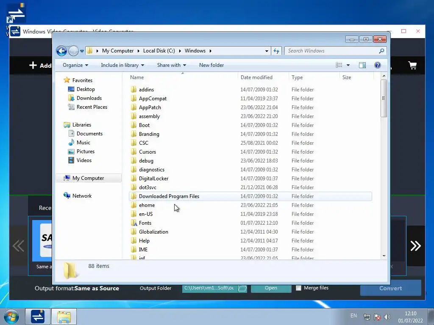434x325 pixels.
Task: Open the Music library
Action: point(83,143)
